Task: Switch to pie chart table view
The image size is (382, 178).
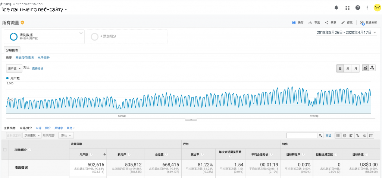Action: tap(345, 136)
